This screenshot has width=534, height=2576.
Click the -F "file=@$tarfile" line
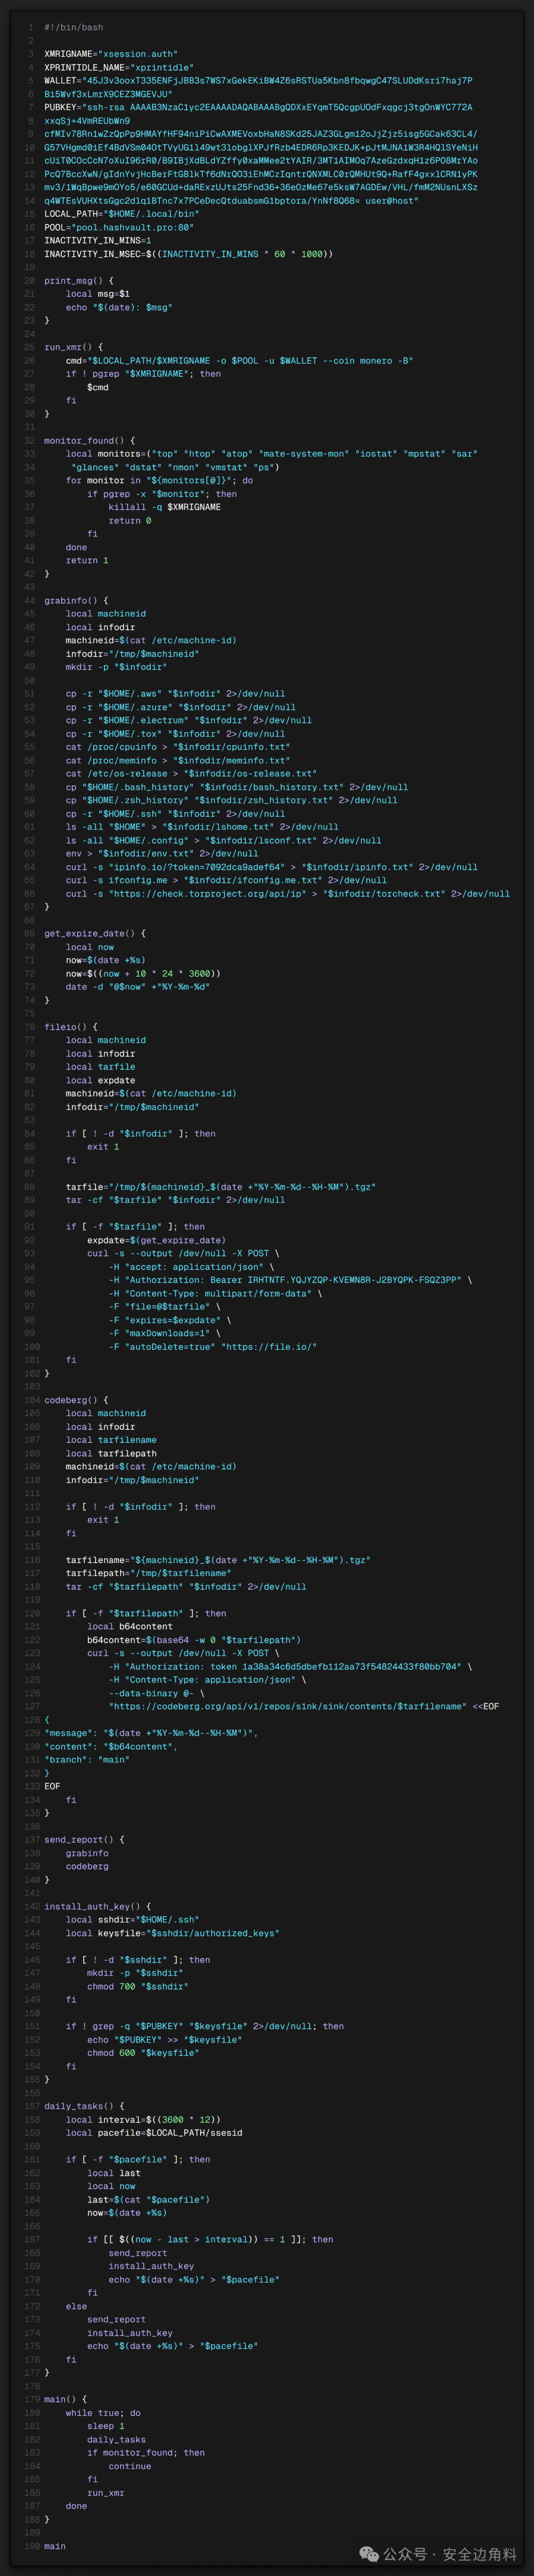pyautogui.click(x=165, y=1306)
